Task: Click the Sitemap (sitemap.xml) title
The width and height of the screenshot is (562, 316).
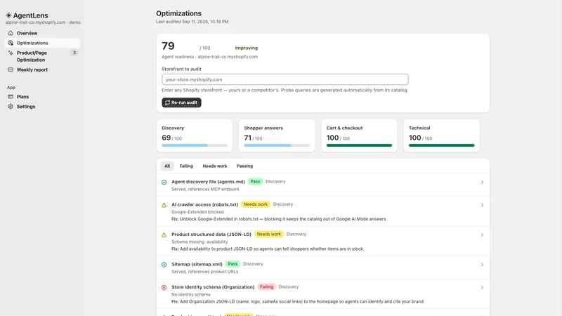Action: [x=197, y=264]
